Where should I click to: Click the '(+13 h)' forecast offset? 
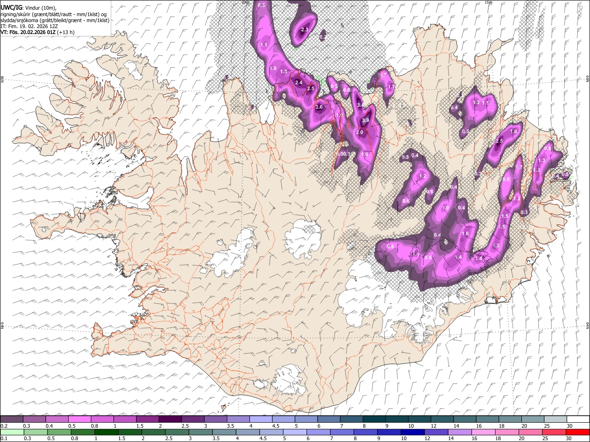(x=66, y=33)
